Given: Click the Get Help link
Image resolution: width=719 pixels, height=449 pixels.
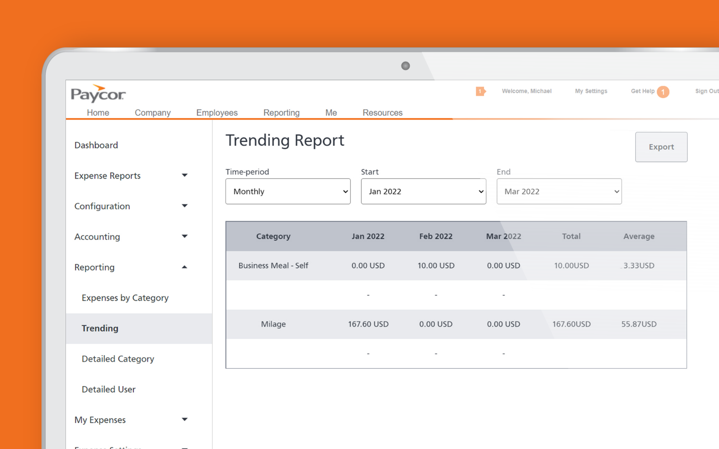Looking at the screenshot, I should click(x=642, y=91).
